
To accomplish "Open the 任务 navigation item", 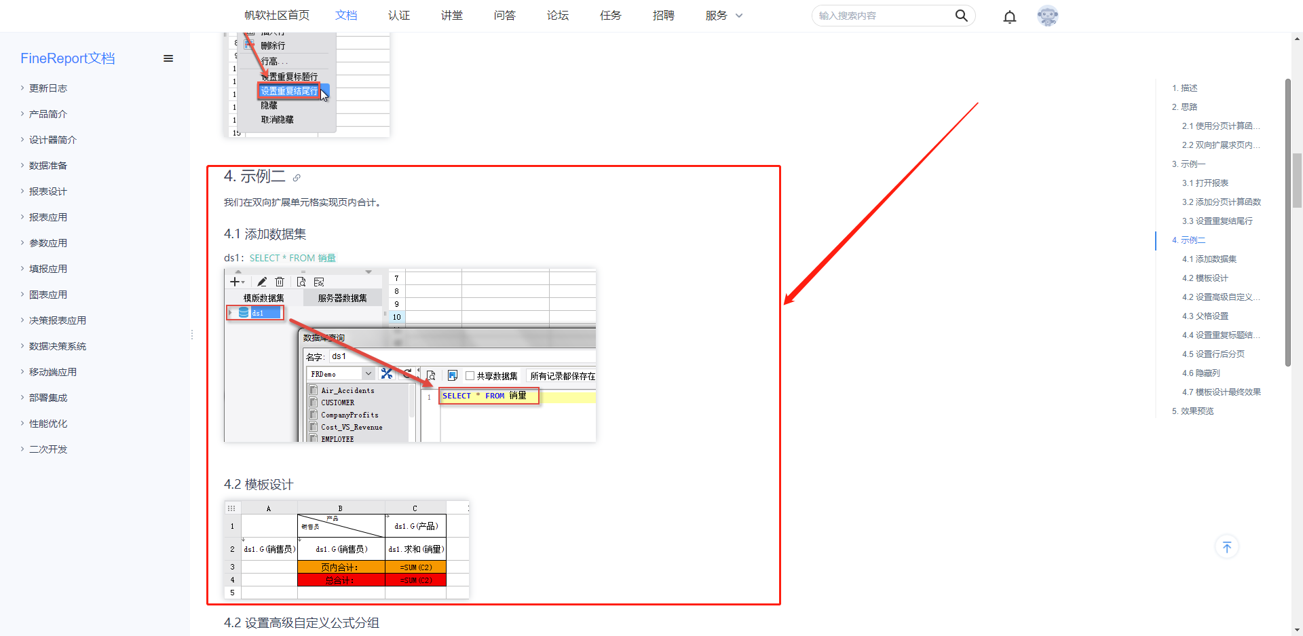I will (611, 16).
